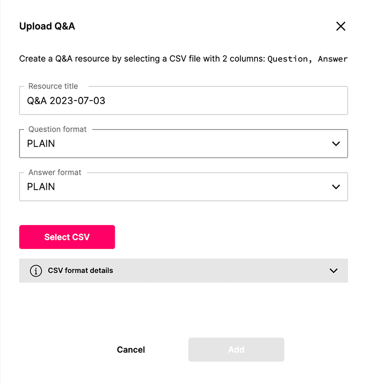
Task: Click the info icon beside CSV format details
Action: click(36, 271)
